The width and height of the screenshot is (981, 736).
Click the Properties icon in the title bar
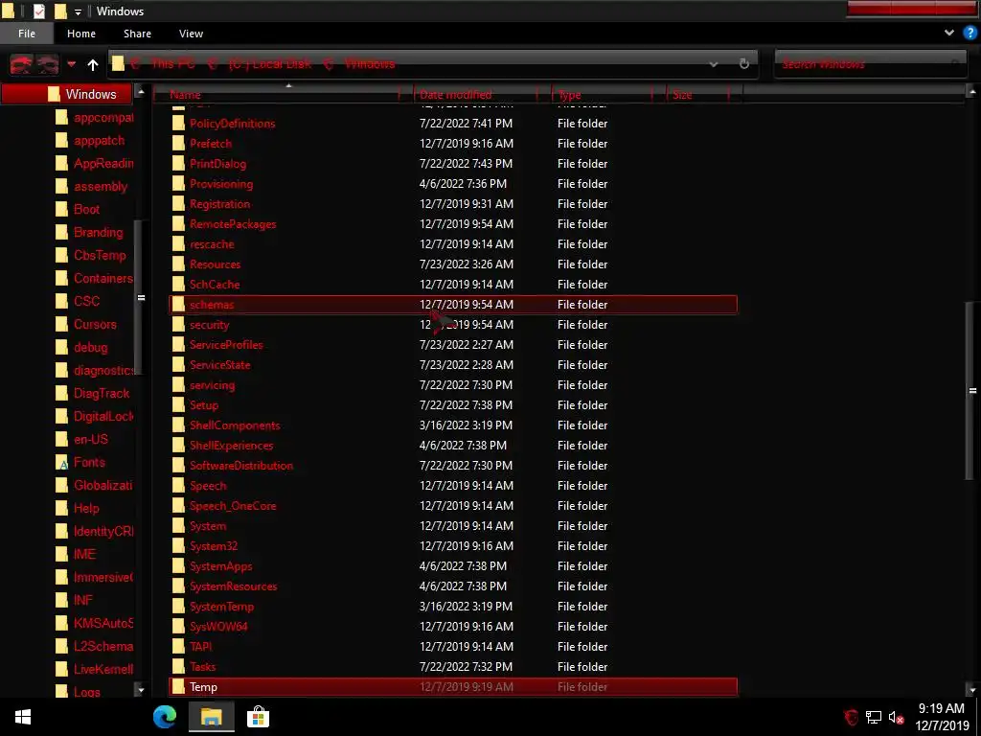[38, 11]
